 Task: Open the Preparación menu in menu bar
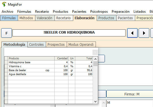pos(120,12)
